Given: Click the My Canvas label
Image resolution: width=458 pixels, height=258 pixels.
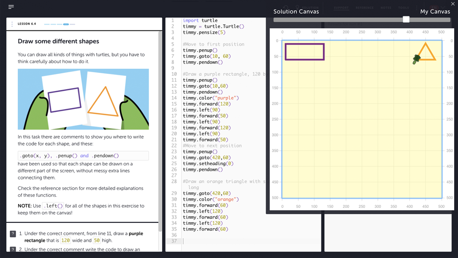Looking at the screenshot, I should coord(435,11).
